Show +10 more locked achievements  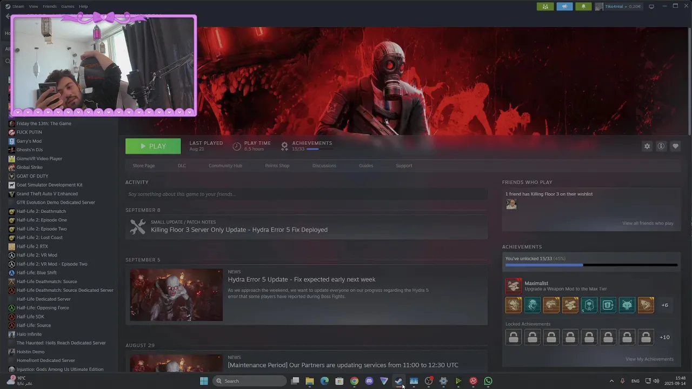point(664,337)
